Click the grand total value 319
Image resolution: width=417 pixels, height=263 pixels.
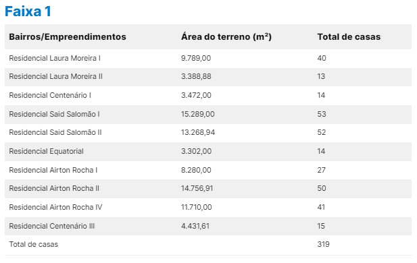(x=323, y=244)
